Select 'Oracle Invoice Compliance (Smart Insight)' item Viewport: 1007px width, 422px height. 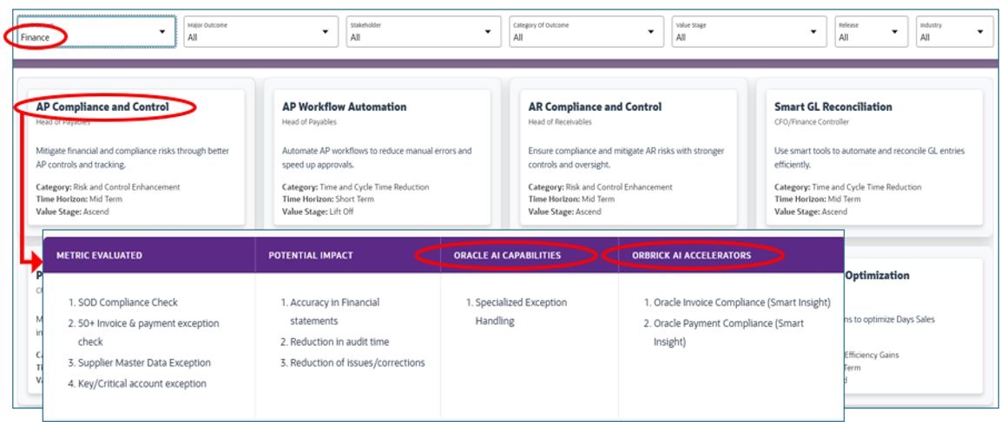737,302
